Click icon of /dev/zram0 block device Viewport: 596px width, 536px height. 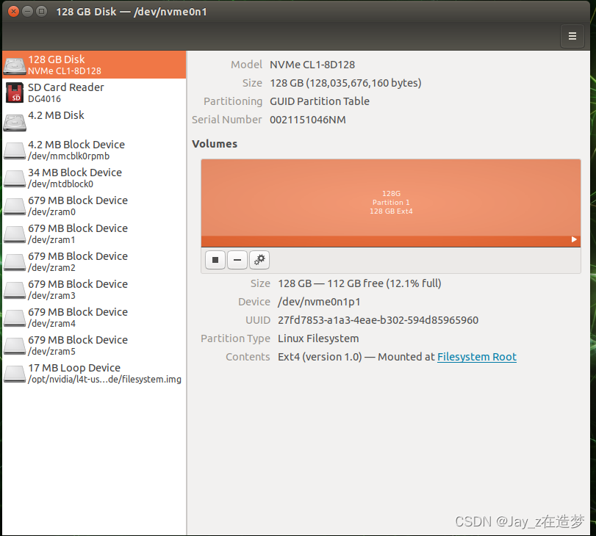coord(15,206)
